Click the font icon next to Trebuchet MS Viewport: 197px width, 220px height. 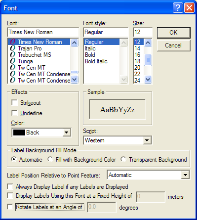13,55
